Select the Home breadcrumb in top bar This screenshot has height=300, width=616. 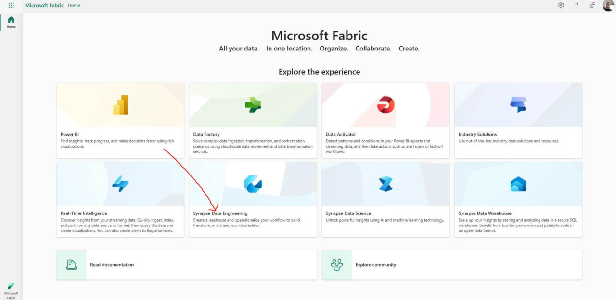tap(74, 5)
